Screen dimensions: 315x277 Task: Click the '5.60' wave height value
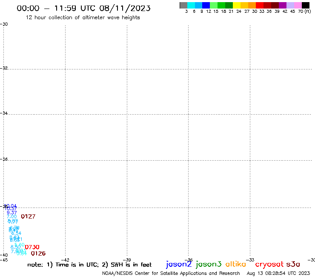click(x=20, y=245)
